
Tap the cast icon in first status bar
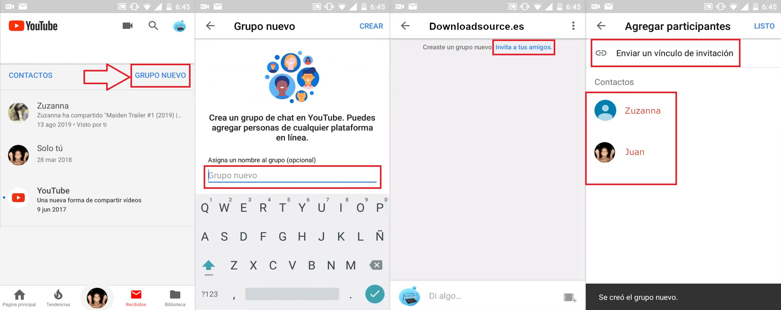[x=122, y=7]
